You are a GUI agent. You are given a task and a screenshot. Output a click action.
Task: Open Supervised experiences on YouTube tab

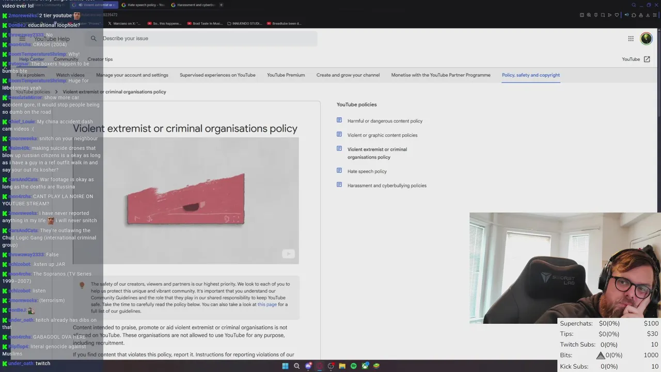tap(217, 75)
